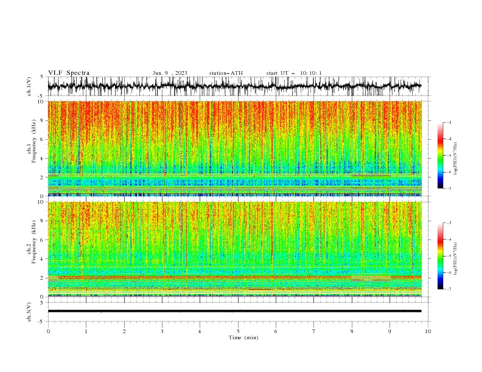Click the "ch.3(V)" axis label
This screenshot has width=482, height=372.
[29, 312]
